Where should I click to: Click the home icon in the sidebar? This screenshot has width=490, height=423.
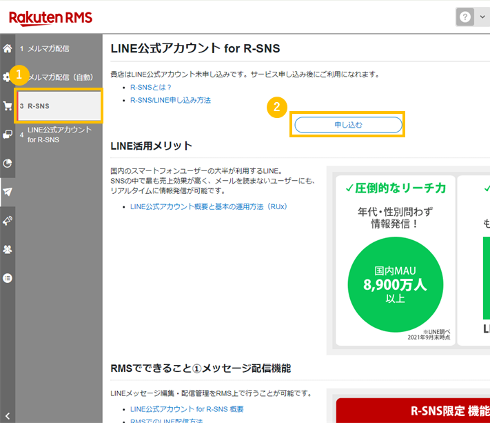pos(8,48)
